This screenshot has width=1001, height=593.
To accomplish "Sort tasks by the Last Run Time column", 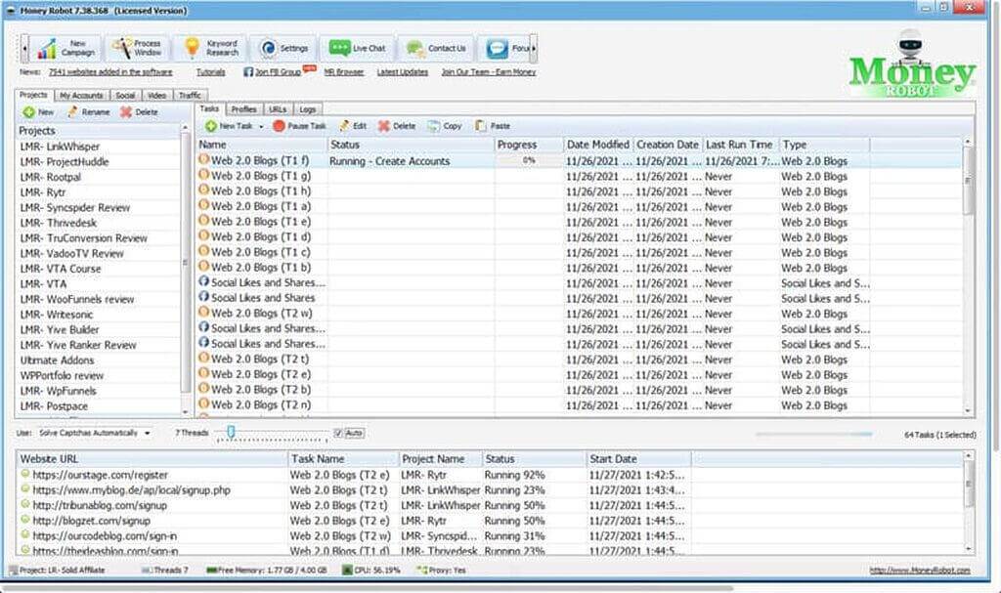I will pos(741,145).
